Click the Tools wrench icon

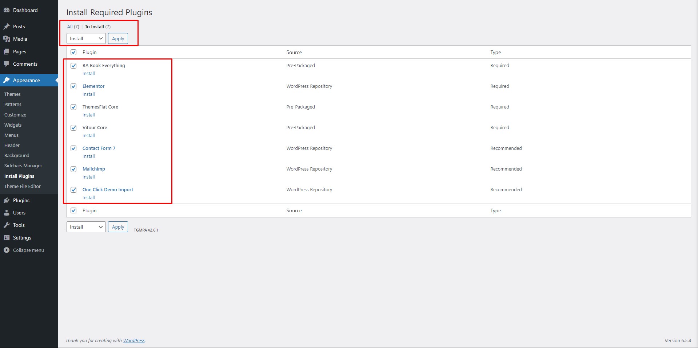7,225
